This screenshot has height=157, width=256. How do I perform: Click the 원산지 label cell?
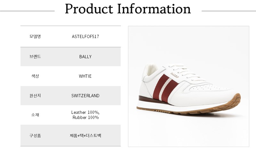click(x=35, y=96)
